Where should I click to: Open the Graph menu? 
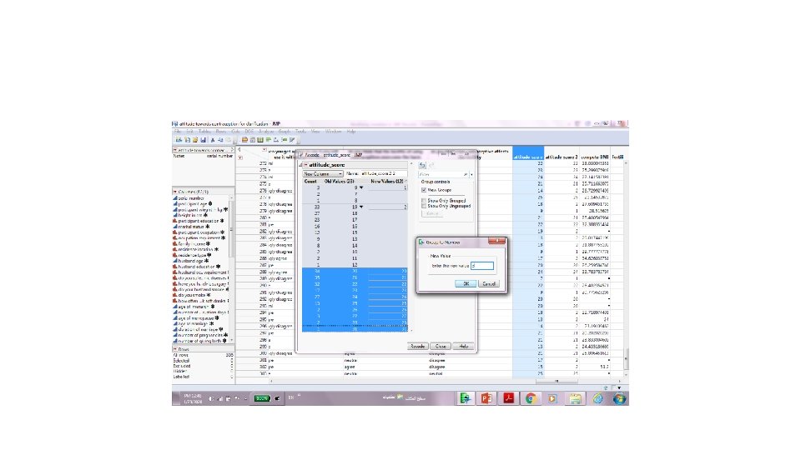(285, 131)
